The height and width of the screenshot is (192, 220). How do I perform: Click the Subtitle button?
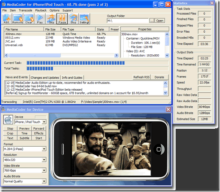[24, 138]
